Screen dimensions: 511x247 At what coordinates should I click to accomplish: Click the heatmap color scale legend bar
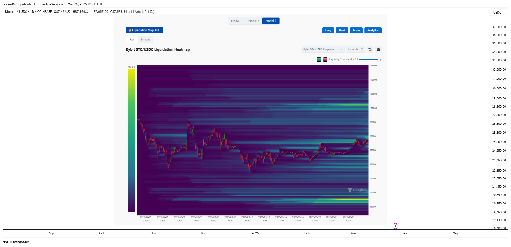pyautogui.click(x=131, y=140)
